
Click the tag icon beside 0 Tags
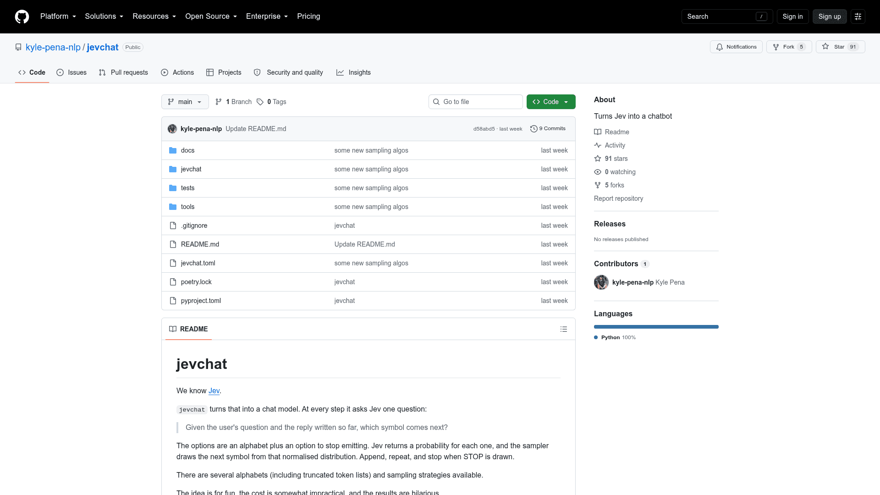pyautogui.click(x=260, y=102)
